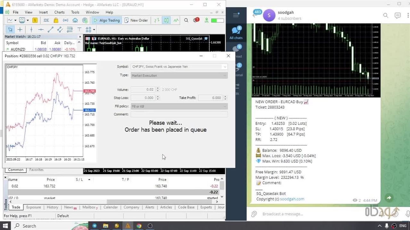Switch to the History tab
Screen dimensions: 410x230
[x=52, y=207]
